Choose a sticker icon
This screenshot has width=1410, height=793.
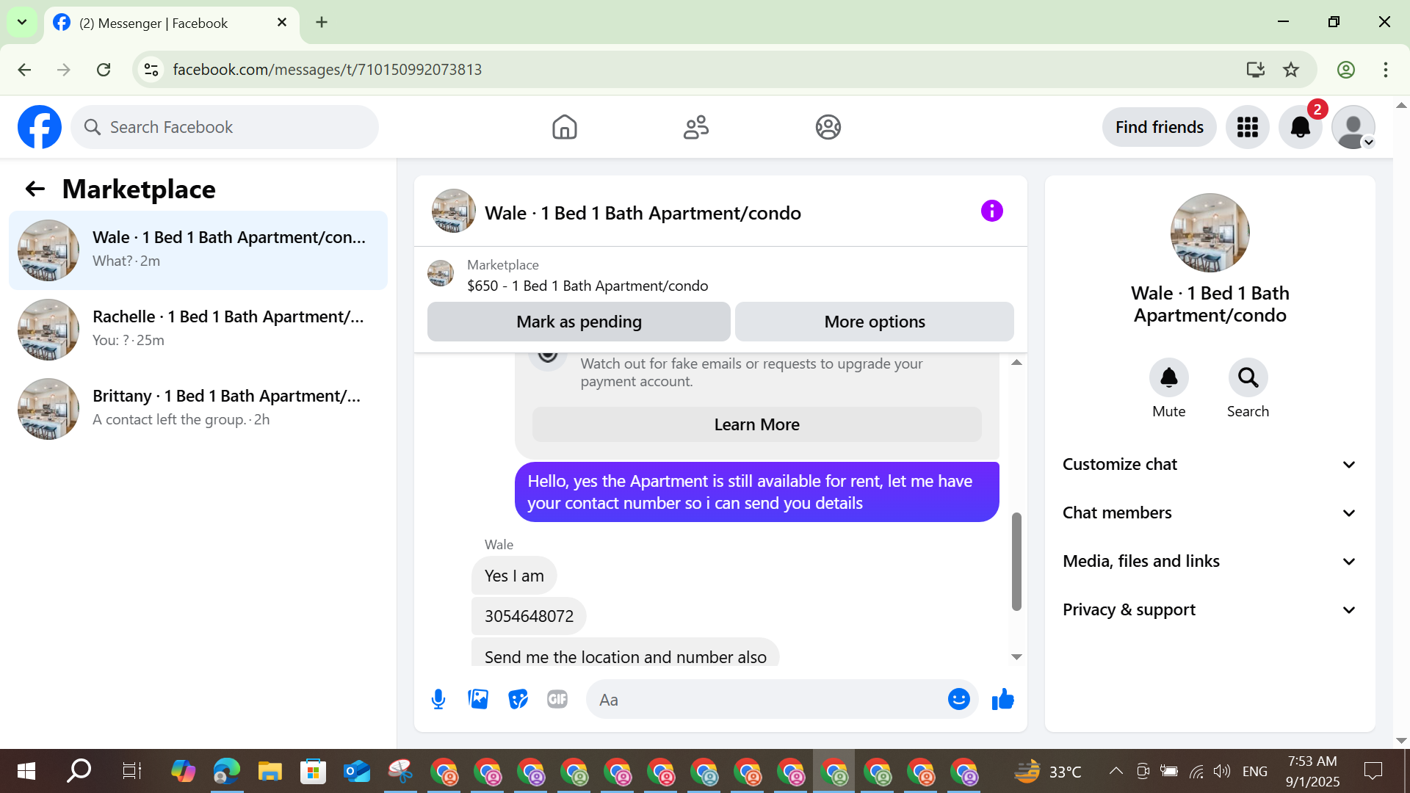click(x=518, y=700)
